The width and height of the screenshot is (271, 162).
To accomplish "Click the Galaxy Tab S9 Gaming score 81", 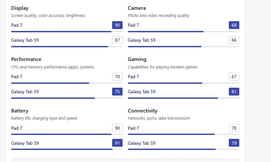I will 234,92.
